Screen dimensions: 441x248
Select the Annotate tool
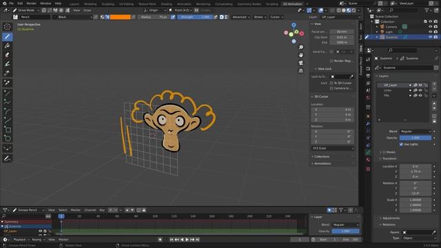8,158
